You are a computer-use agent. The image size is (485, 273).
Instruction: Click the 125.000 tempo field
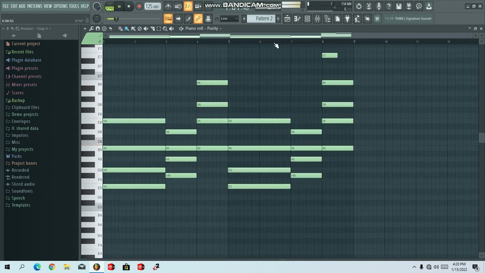click(152, 6)
